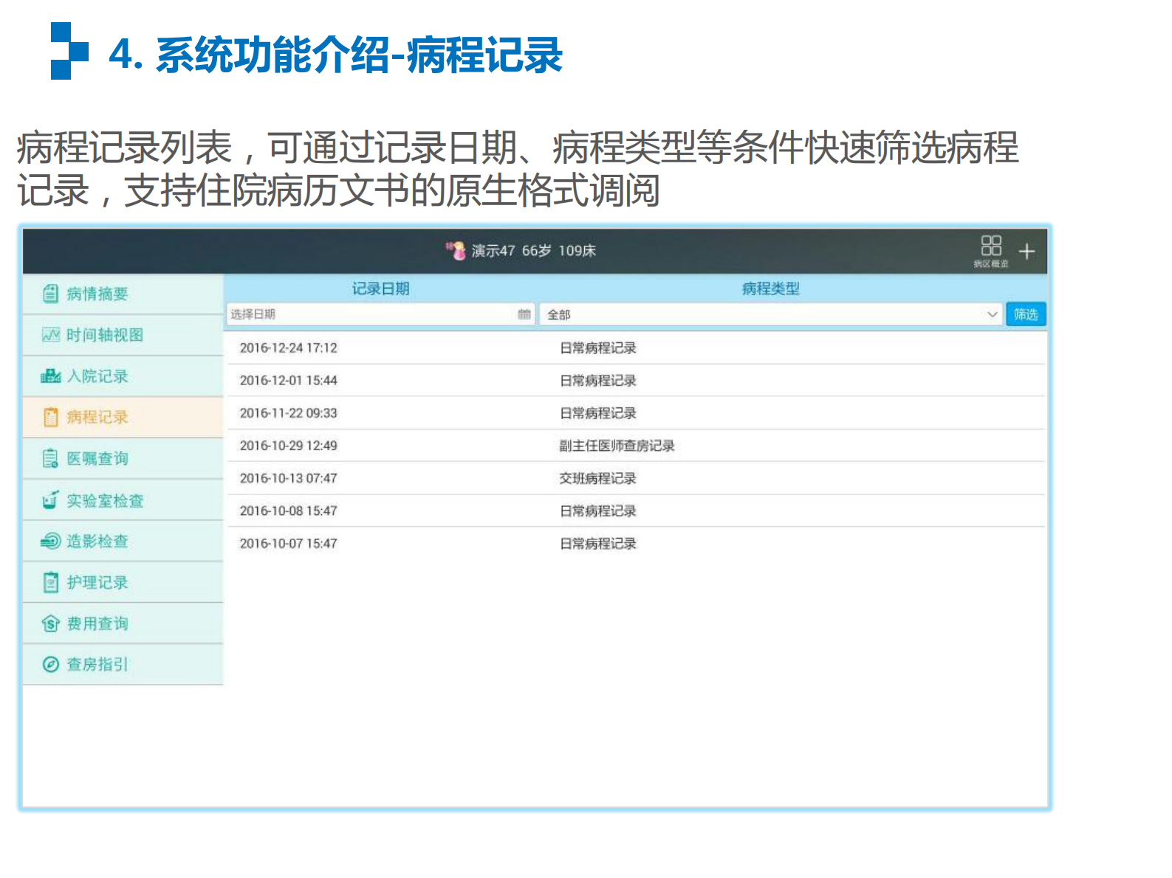Click the 病情摘要 sidebar icon

(50, 294)
